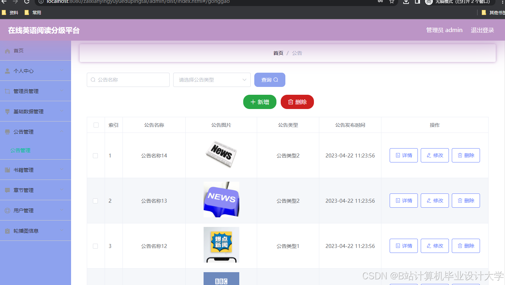Screen dimensions: 505x285
Task: Open 个人中心 sidebar menu label
Action: pos(24,71)
